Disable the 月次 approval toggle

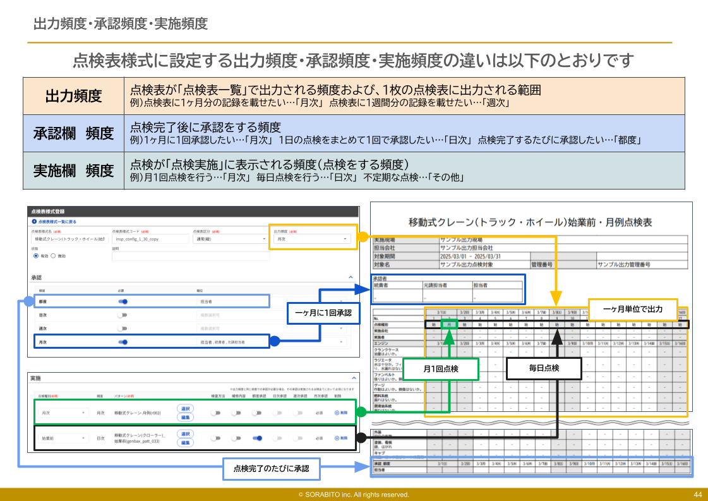[123, 341]
